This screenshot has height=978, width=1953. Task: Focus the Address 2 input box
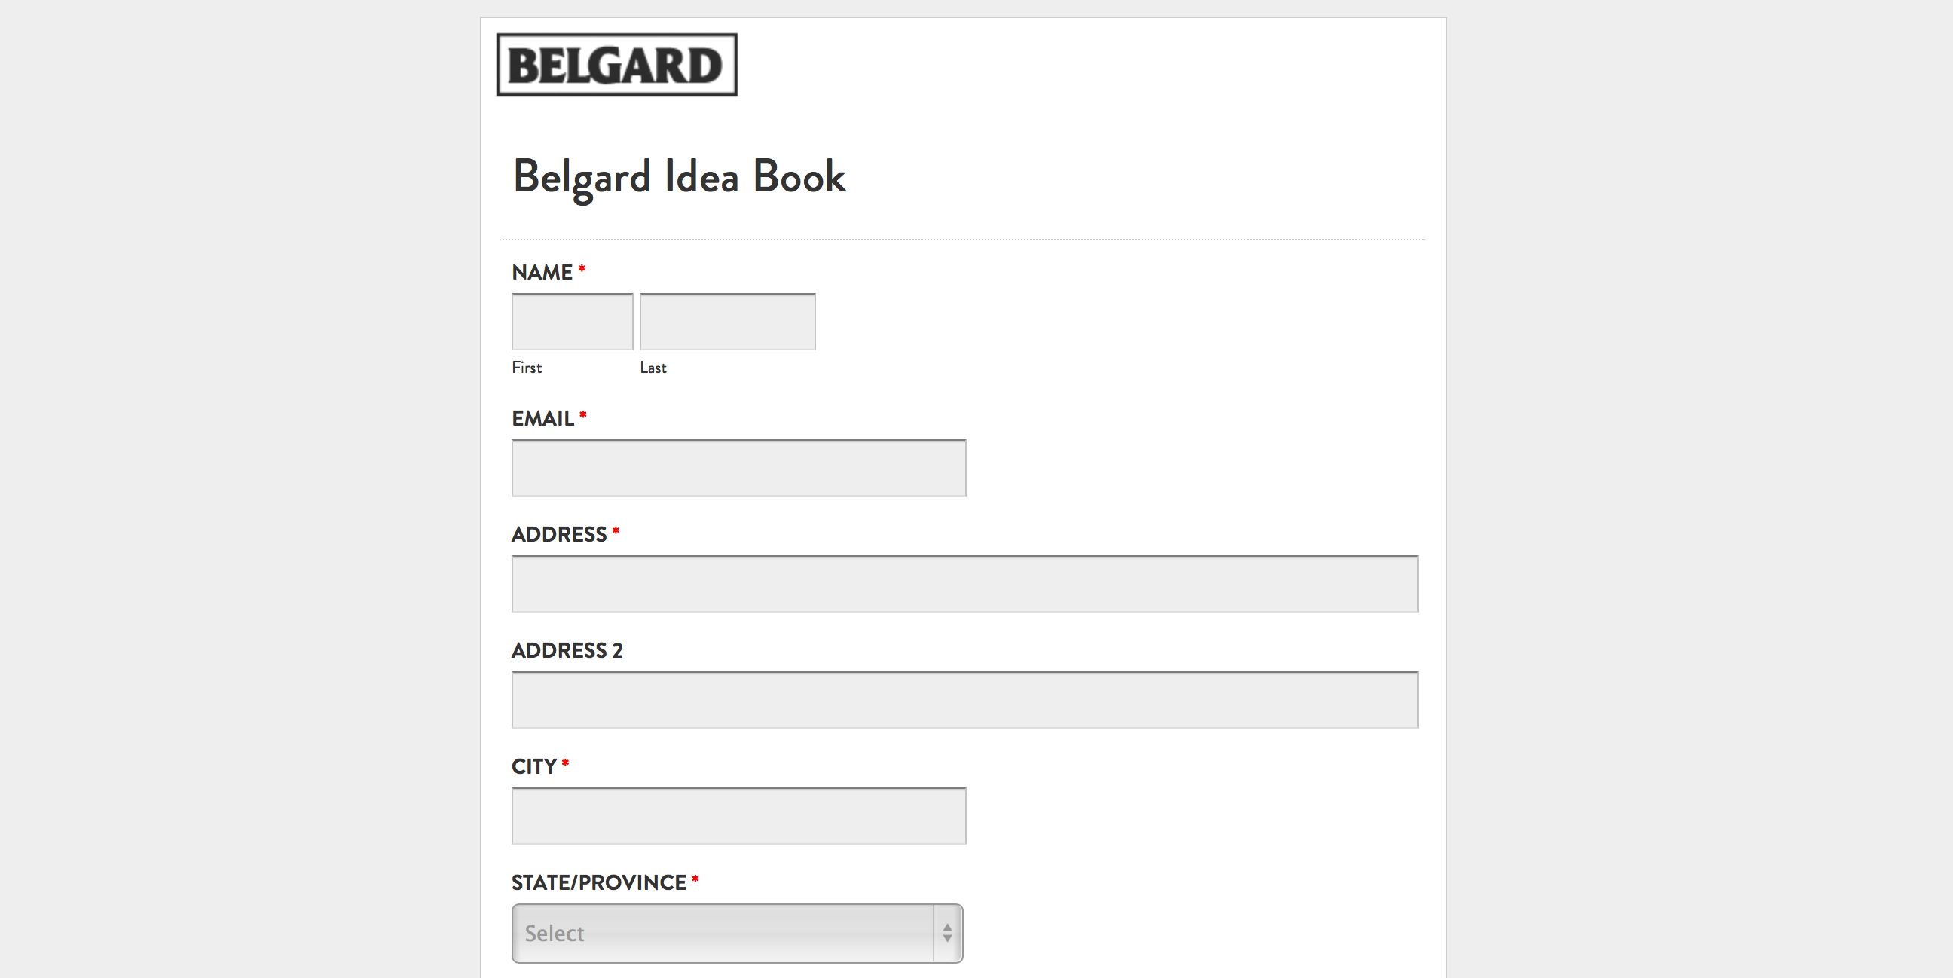coord(964,700)
